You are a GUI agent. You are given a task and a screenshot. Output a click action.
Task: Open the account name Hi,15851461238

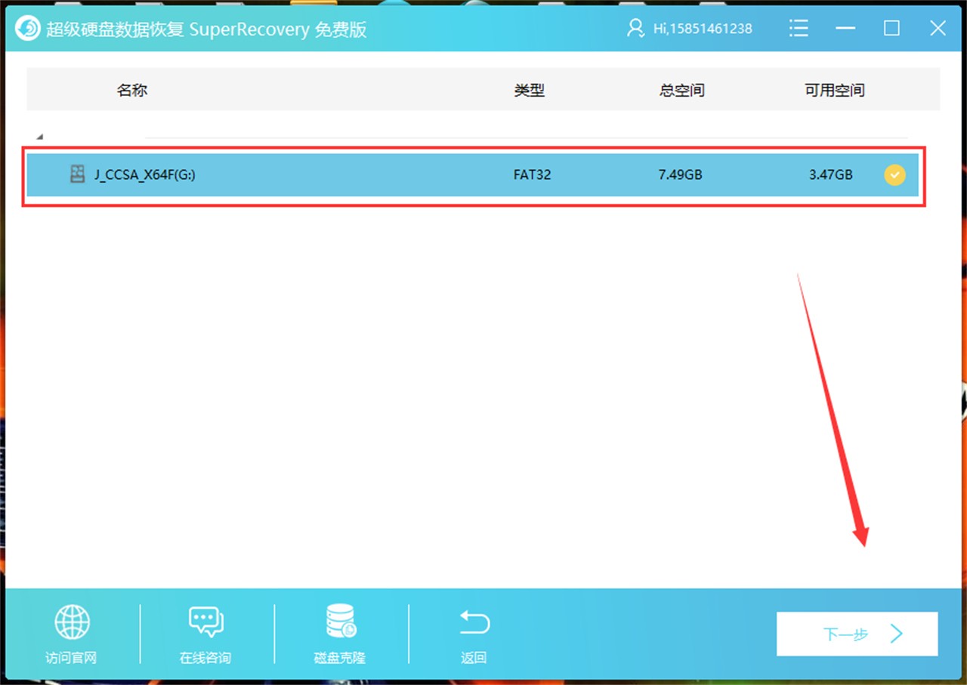point(702,29)
